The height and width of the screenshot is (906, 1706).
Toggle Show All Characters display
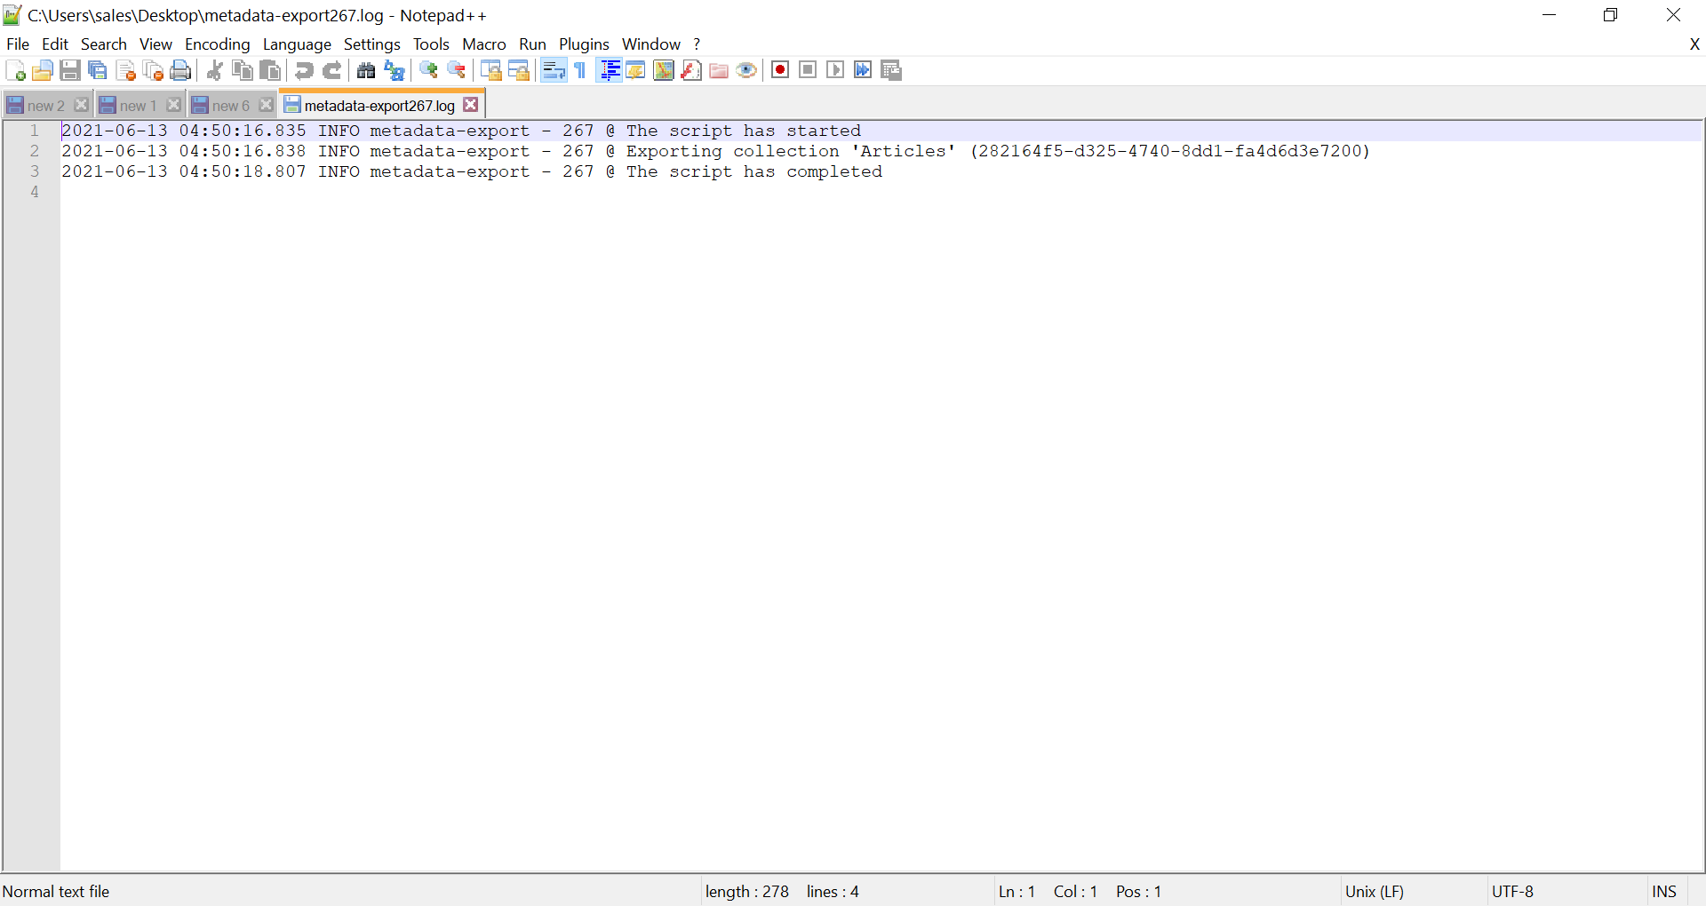pyautogui.click(x=578, y=70)
